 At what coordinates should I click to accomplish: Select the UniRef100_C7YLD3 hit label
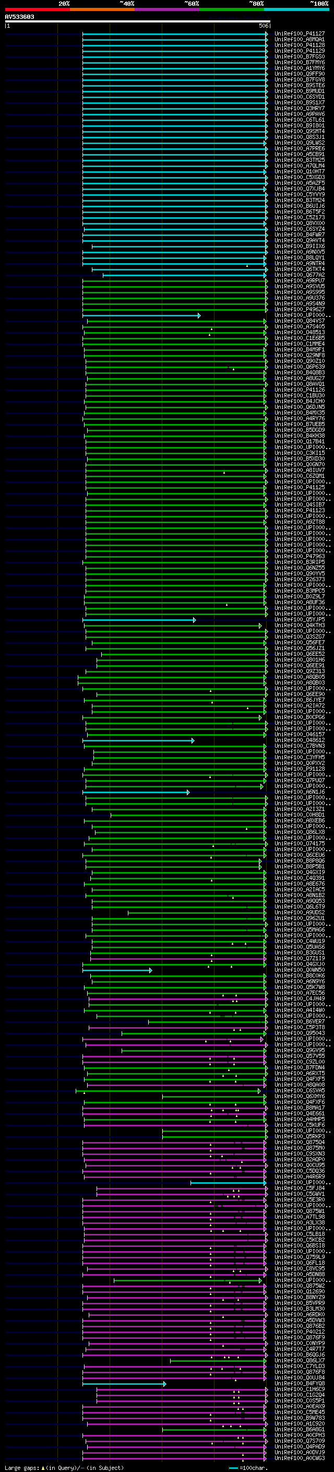coord(299,1367)
